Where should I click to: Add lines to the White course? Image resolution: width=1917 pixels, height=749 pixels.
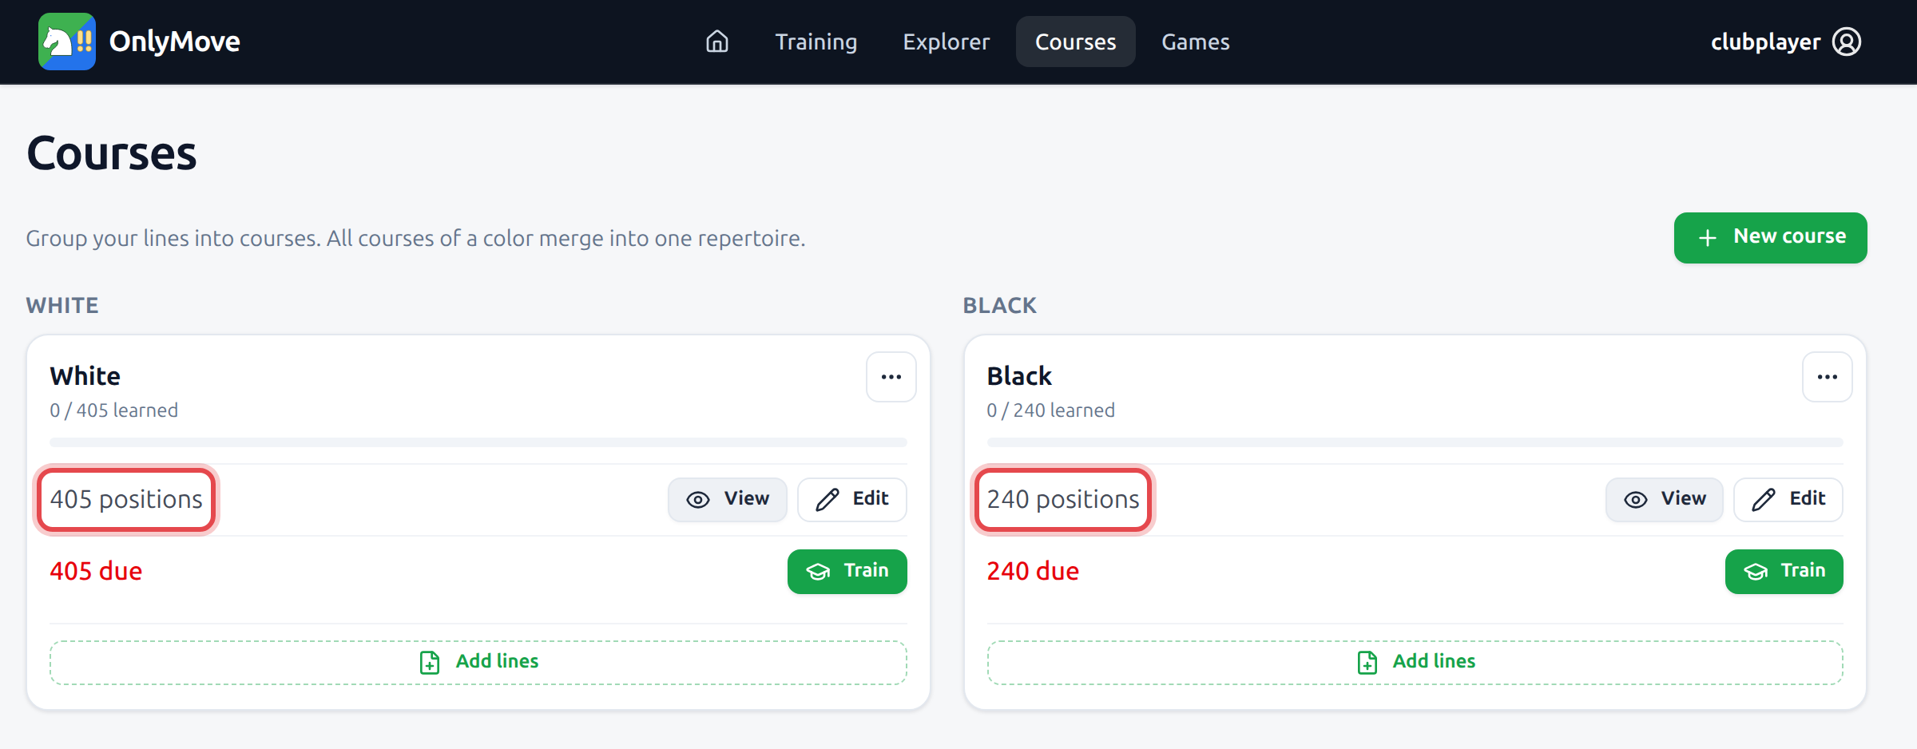coord(478,662)
